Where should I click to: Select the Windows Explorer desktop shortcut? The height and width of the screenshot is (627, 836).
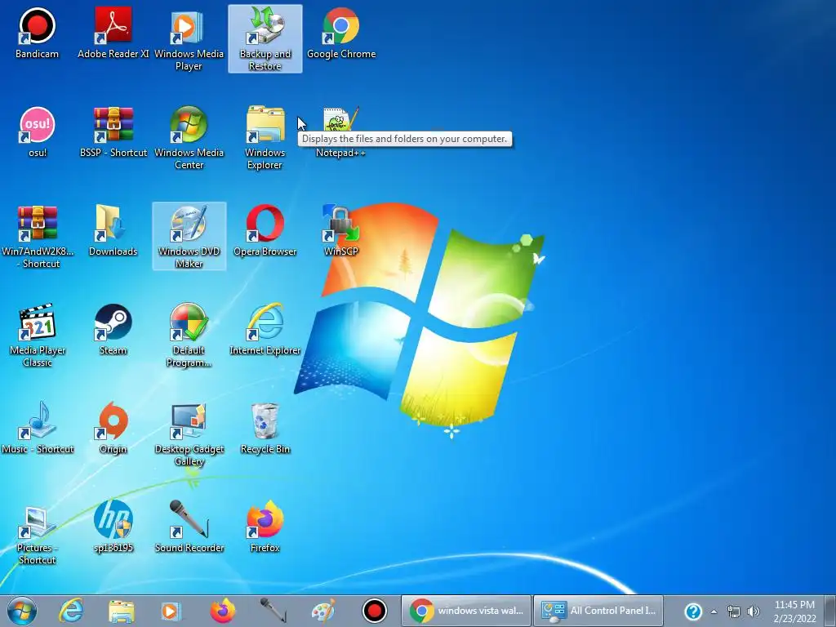click(265, 137)
